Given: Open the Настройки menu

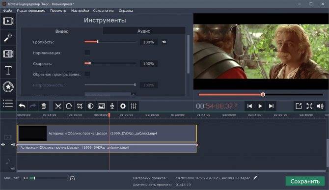Looking at the screenshot, I should click(x=80, y=10).
